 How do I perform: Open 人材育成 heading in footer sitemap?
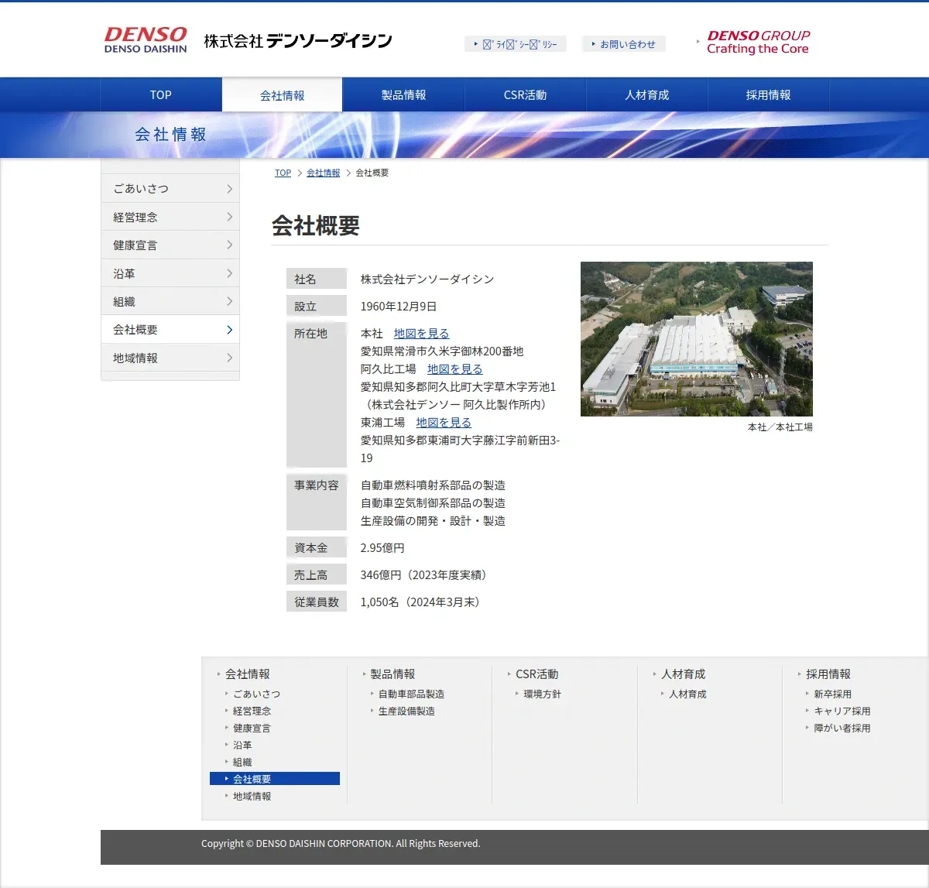pyautogui.click(x=683, y=674)
